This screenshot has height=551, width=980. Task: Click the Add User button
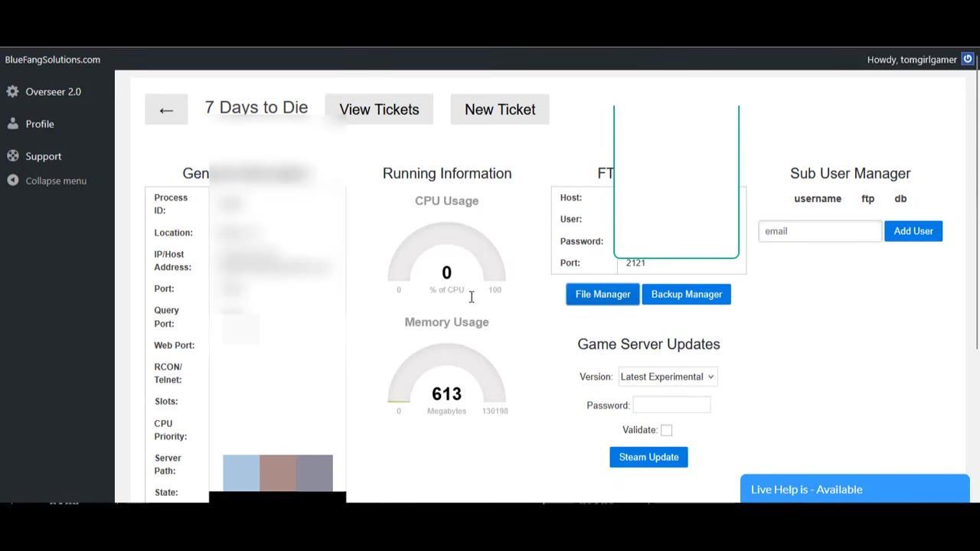point(913,231)
